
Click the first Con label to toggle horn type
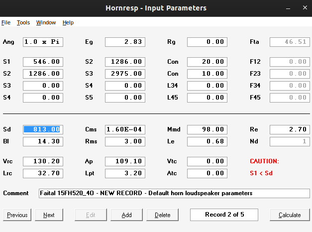173,62
